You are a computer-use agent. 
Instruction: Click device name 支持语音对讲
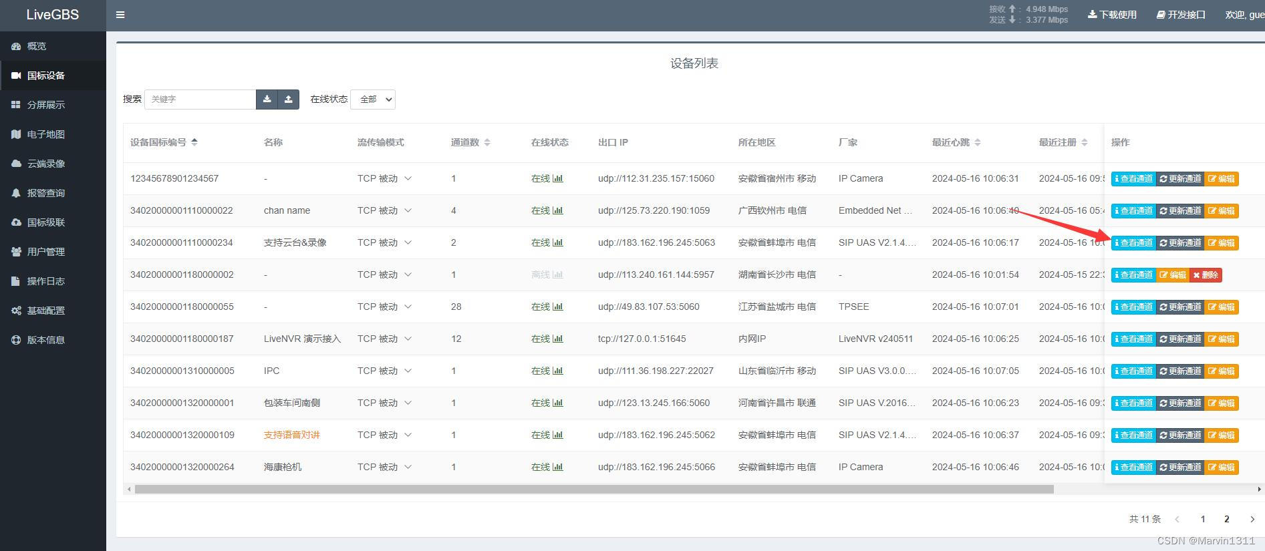[292, 435]
